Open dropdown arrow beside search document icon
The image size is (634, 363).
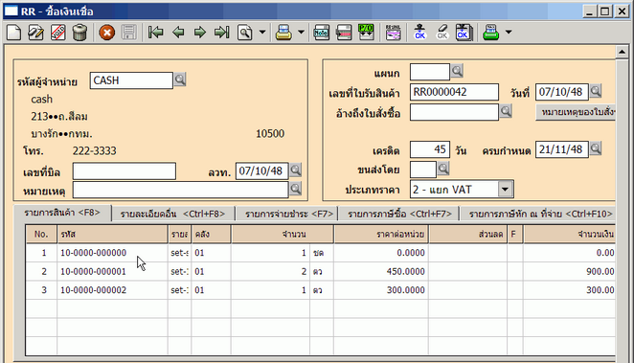(x=262, y=32)
